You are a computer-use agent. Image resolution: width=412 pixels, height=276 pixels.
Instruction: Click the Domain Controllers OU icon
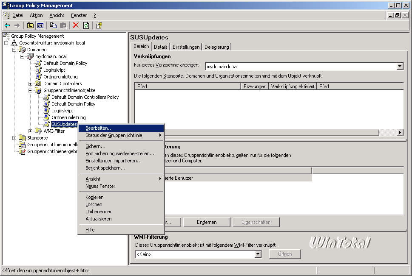point(38,84)
